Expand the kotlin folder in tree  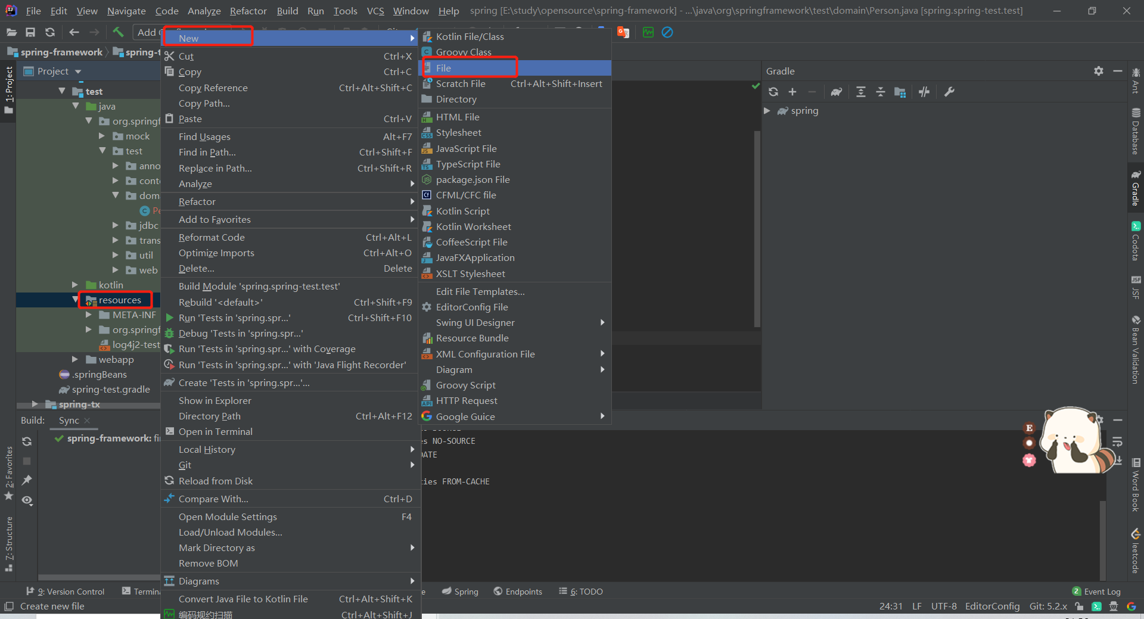tap(75, 285)
